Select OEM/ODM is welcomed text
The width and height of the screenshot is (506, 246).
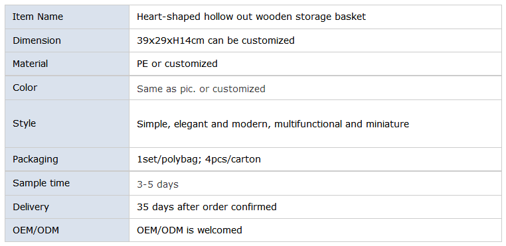189,230
